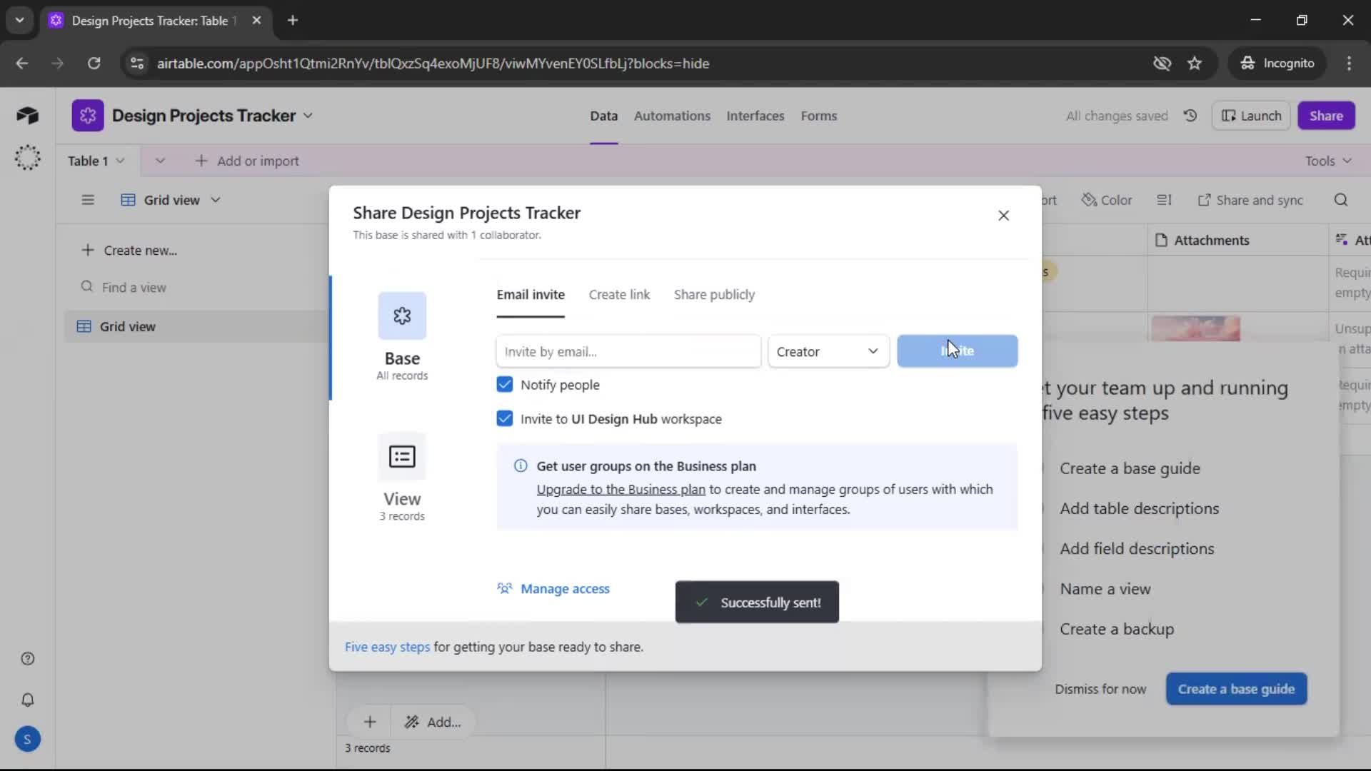1371x771 pixels.
Task: Uncheck the Notify people checkbox
Action: point(505,384)
